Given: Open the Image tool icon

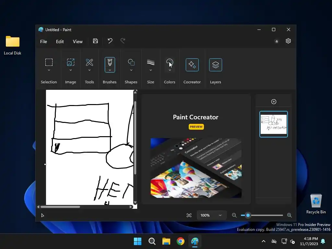Looking at the screenshot, I should click(70, 62).
